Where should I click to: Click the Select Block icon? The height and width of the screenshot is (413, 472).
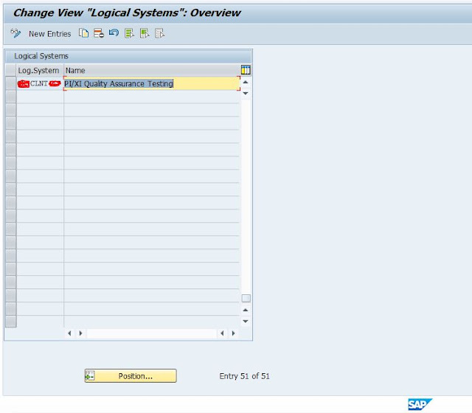click(x=145, y=33)
